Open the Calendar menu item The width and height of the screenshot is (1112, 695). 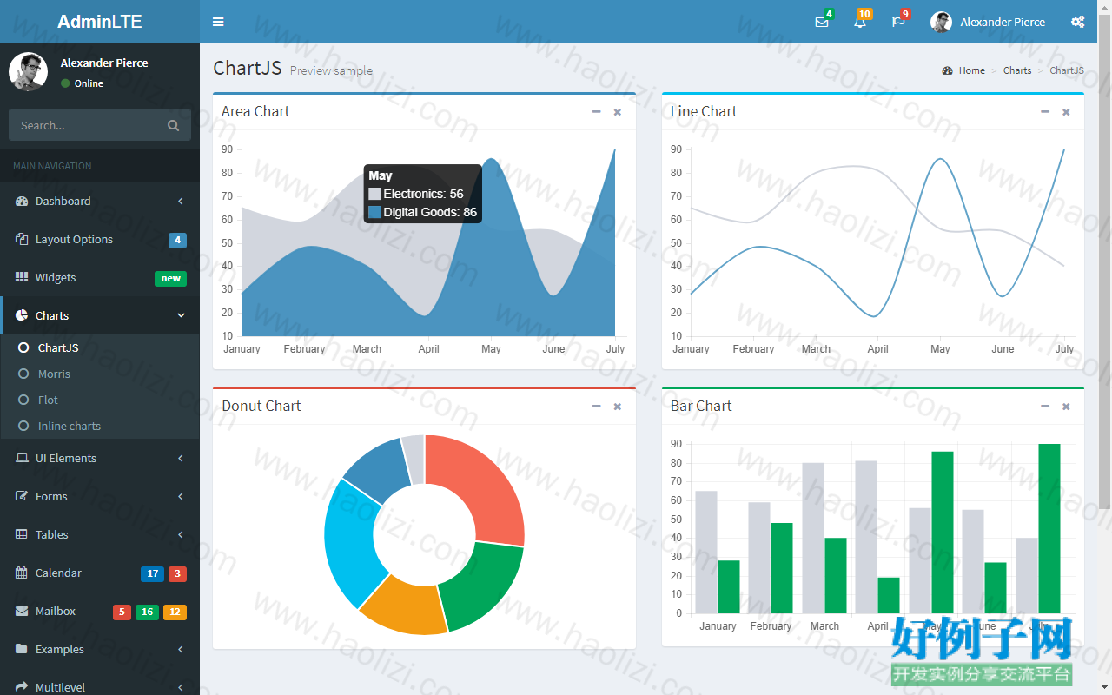(x=100, y=573)
